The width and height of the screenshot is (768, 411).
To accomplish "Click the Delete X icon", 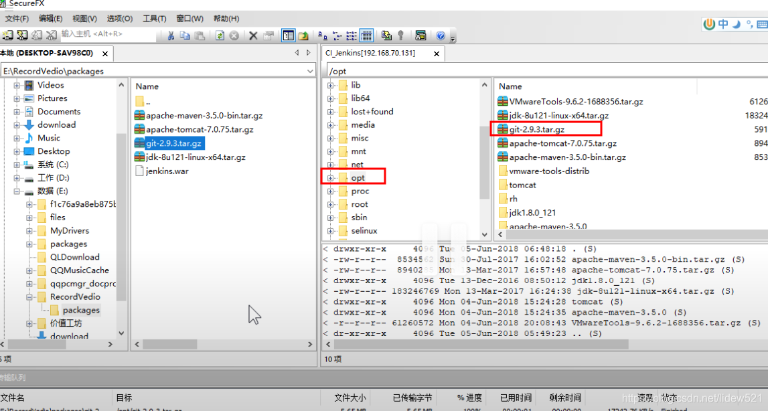I will 253,35.
